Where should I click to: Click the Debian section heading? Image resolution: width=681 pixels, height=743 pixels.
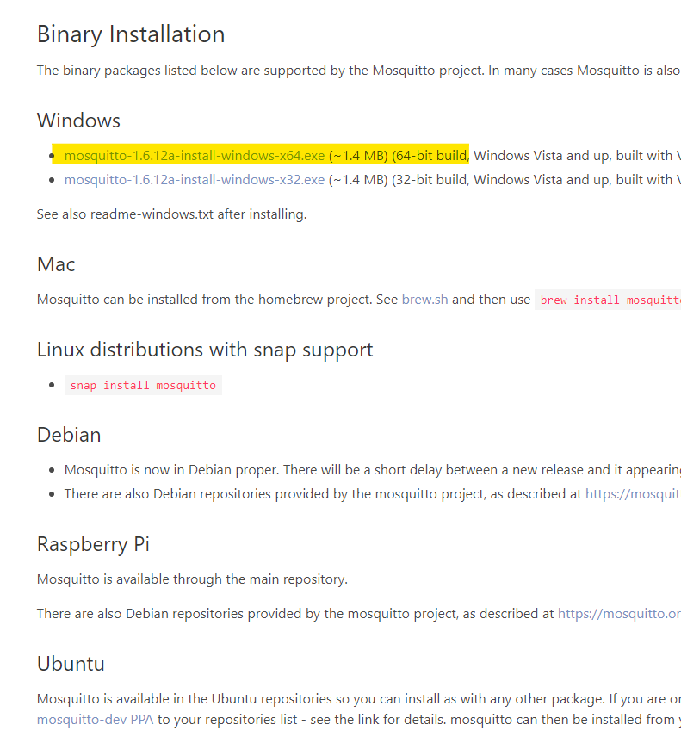click(x=69, y=435)
